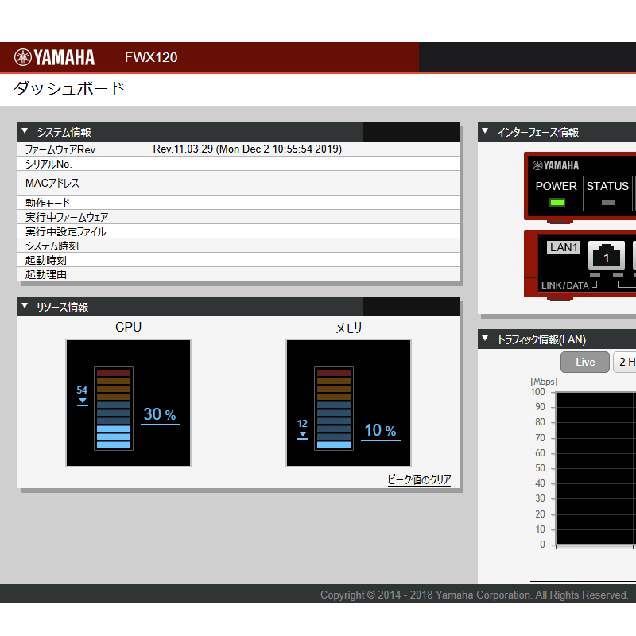
Task: Select LAN1 port 1 jack icon
Action: (606, 256)
